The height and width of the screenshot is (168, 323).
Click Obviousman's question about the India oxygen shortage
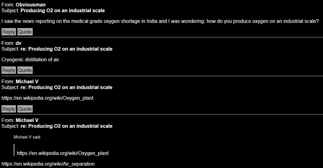(x=160, y=21)
